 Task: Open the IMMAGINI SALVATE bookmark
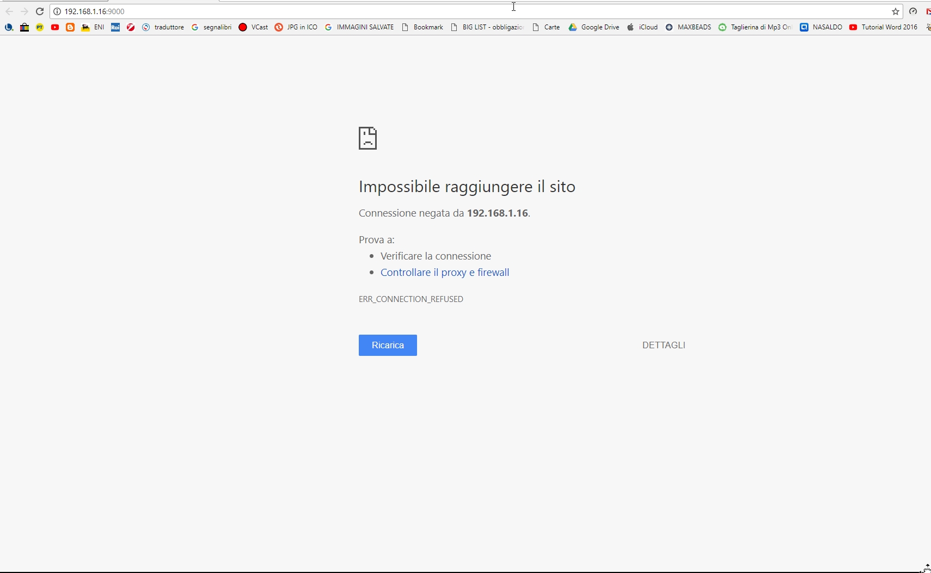click(359, 27)
